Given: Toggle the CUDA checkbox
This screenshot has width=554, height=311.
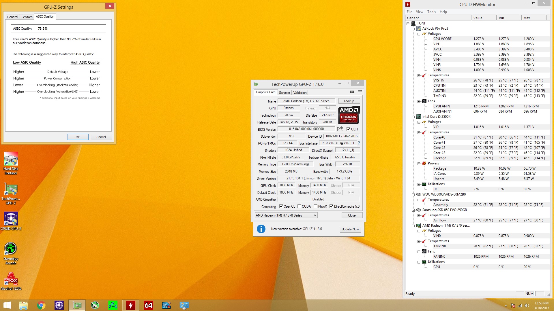Looking at the screenshot, I should coord(299,206).
